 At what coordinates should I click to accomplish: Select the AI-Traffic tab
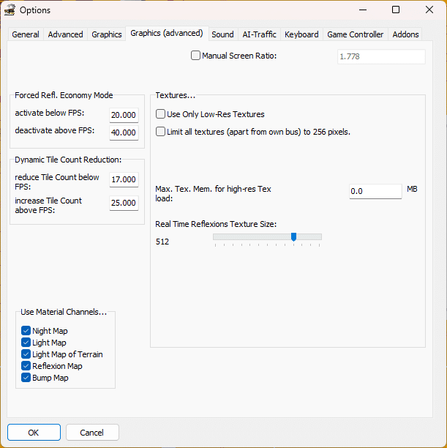[x=259, y=34]
